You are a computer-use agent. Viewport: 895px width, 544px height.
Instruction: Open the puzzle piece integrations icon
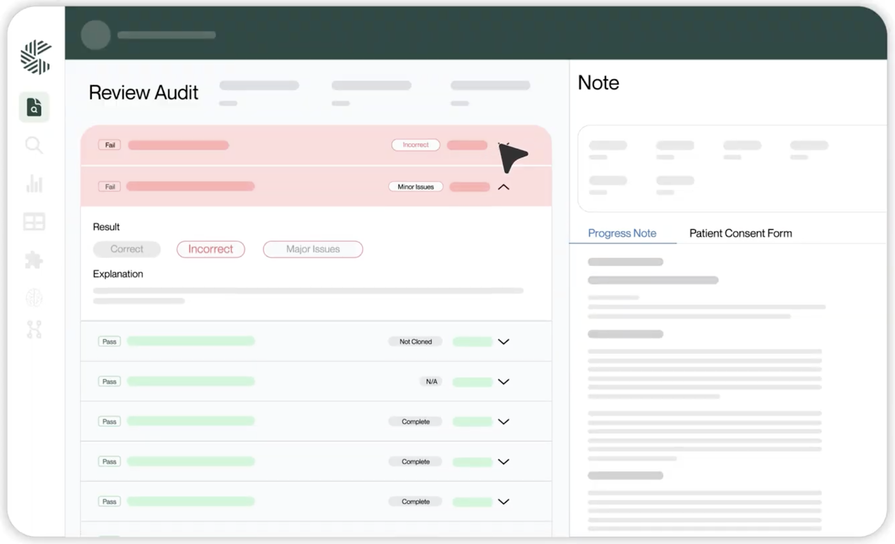pyautogui.click(x=34, y=260)
